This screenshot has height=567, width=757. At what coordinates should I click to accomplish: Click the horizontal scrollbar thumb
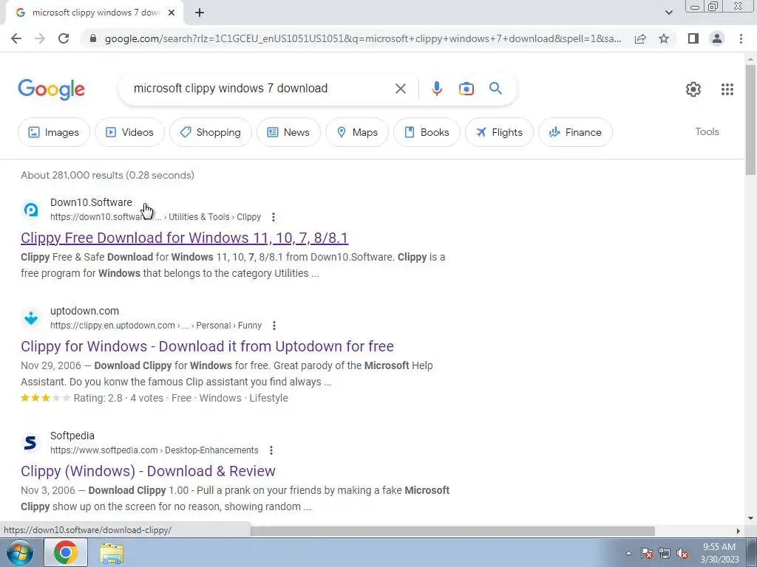pos(453,531)
